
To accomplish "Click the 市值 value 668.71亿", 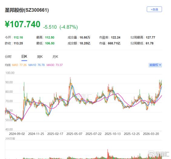I will [114, 44].
